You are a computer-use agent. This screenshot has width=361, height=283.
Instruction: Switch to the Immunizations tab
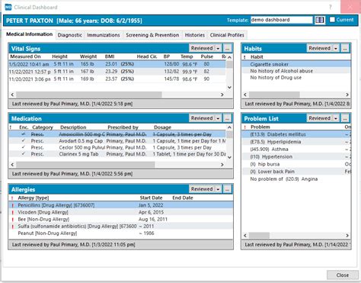click(x=103, y=35)
